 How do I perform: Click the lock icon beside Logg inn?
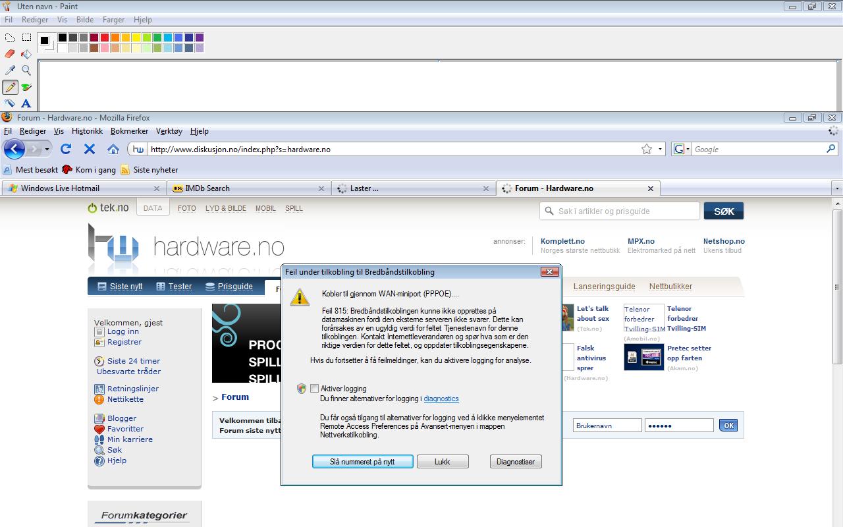coord(99,331)
